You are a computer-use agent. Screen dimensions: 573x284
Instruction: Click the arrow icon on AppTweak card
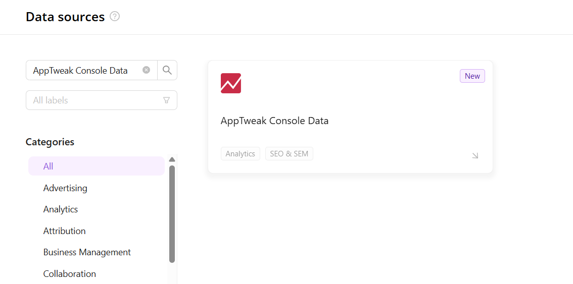tap(475, 155)
